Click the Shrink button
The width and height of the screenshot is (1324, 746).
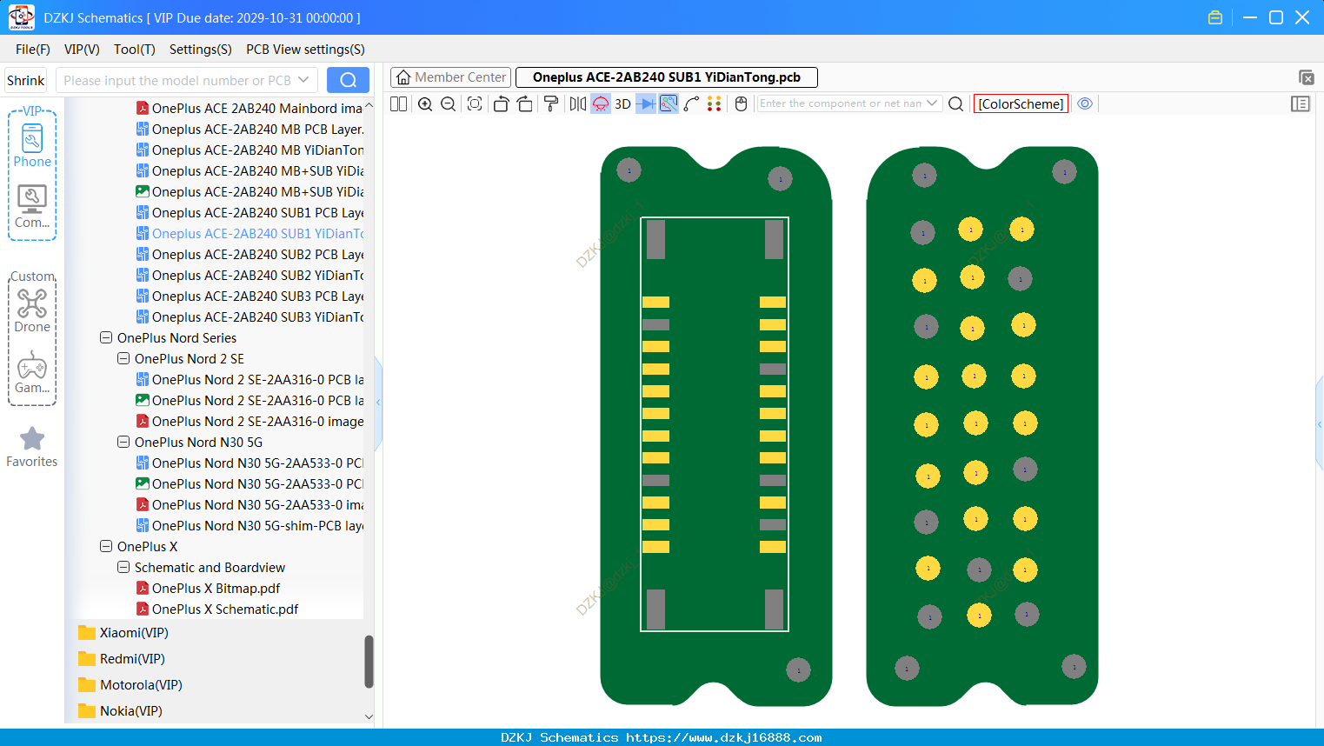[x=26, y=80]
